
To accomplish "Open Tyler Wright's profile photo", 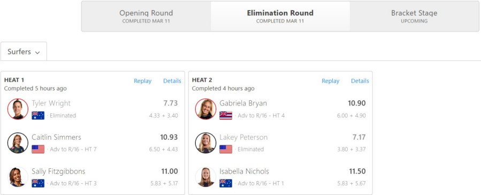I will 18,109.
